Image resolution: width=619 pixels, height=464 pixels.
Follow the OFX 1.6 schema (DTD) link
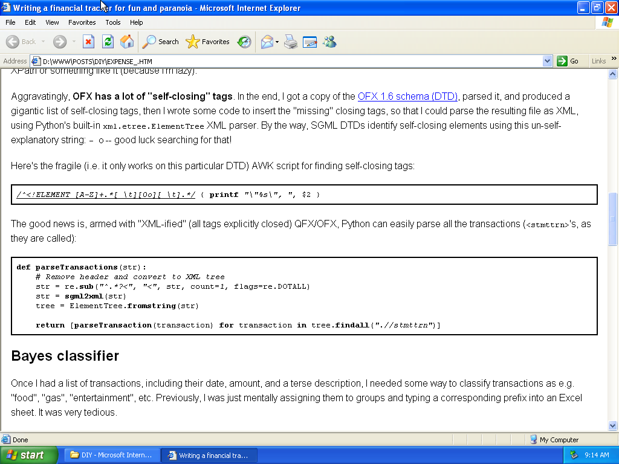(407, 96)
